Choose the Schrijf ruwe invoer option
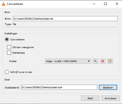Image resolution: width=122 pixels, height=104 pixels. tap(7, 72)
